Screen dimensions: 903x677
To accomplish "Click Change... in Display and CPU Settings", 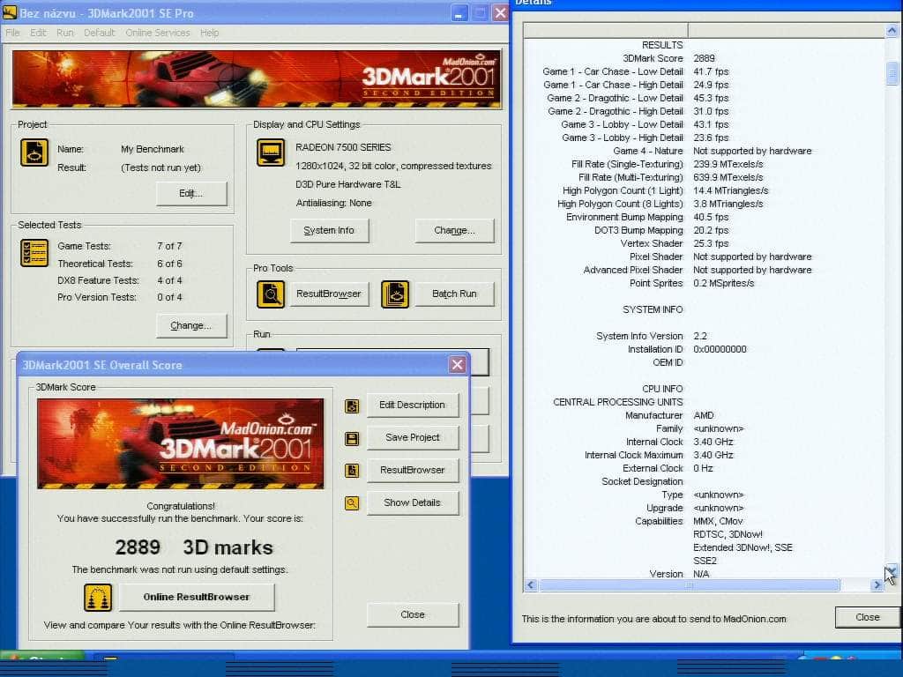I will 454,230.
